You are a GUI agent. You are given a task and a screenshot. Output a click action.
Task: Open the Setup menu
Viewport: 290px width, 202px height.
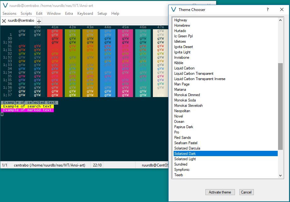click(x=102, y=14)
